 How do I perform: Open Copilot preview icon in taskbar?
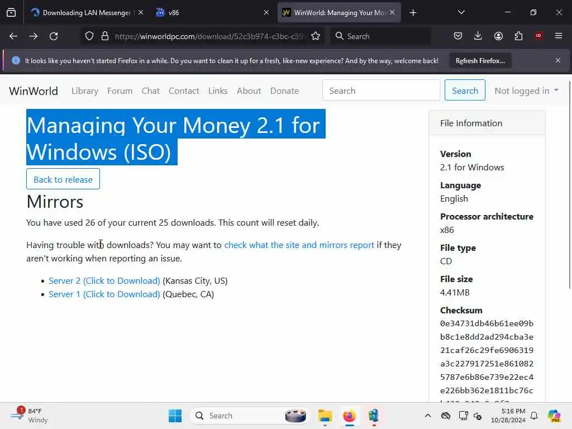(x=554, y=416)
